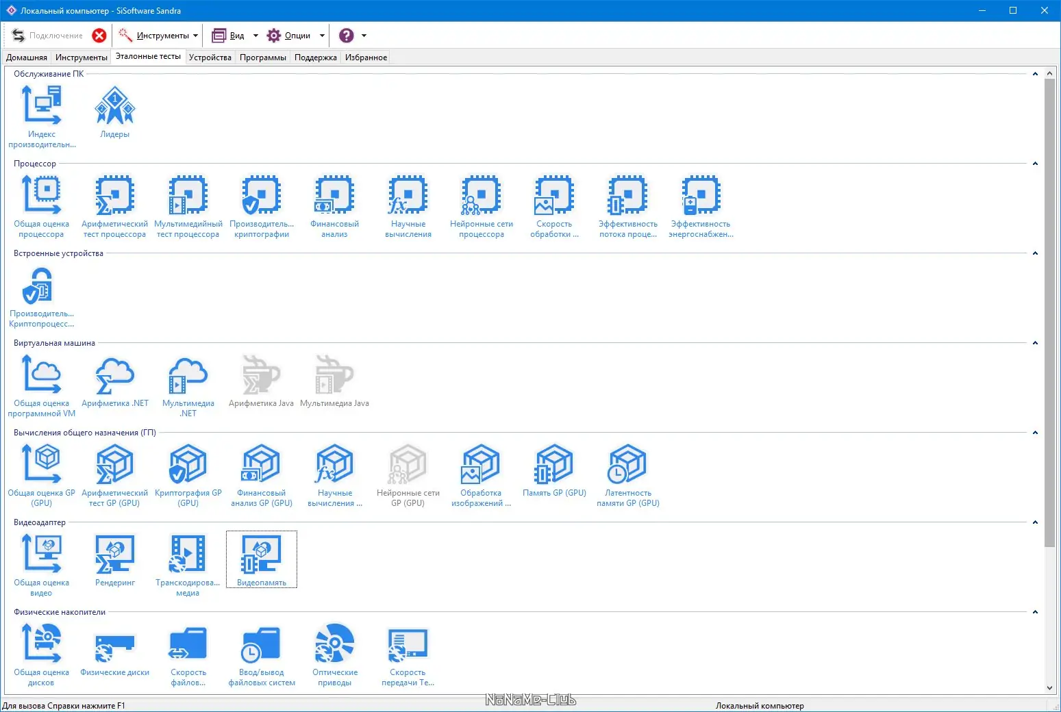Screen dimensions: 1061x712
Task: Open Производительность криптографии benchmark
Action: click(x=262, y=206)
